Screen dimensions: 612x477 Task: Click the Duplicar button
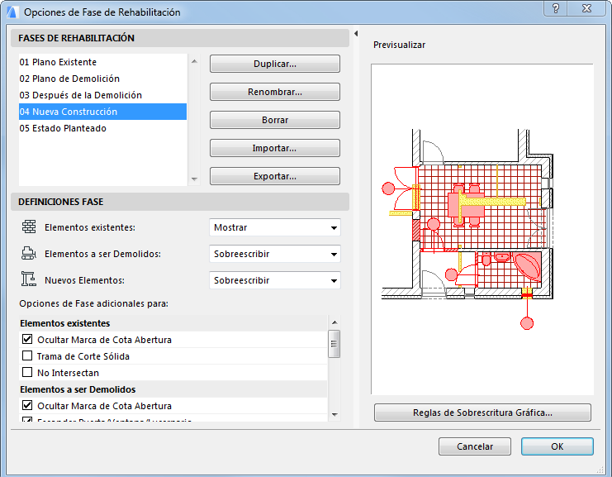click(275, 64)
